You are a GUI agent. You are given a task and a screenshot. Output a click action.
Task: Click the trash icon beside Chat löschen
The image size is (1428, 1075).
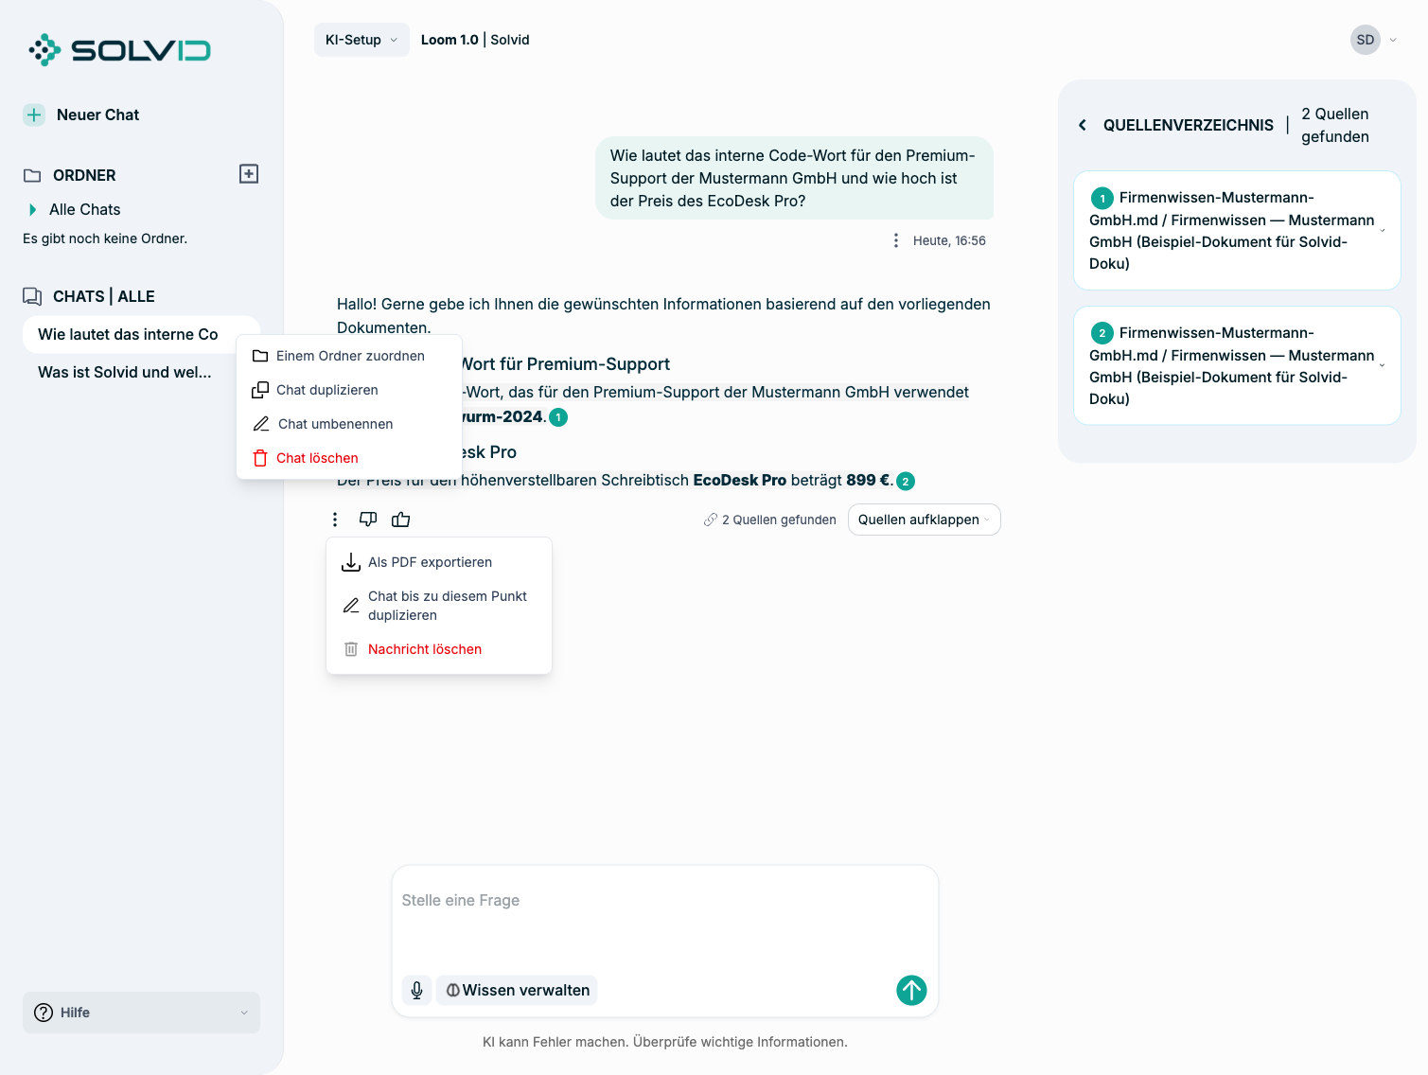260,458
